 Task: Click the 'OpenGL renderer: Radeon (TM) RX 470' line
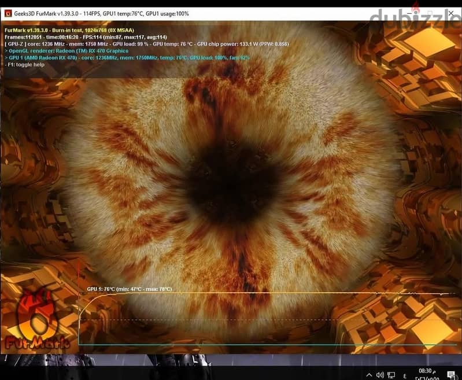click(x=66, y=51)
